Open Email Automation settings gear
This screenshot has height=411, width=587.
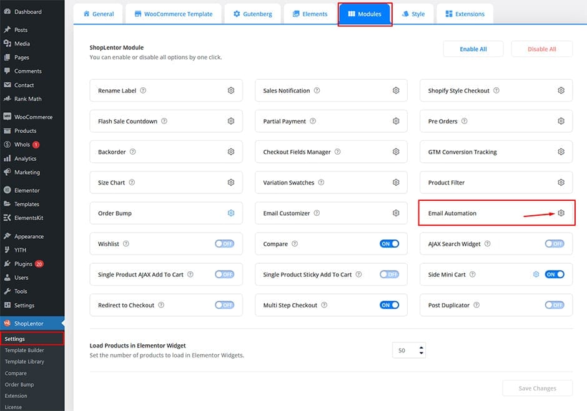pyautogui.click(x=561, y=213)
